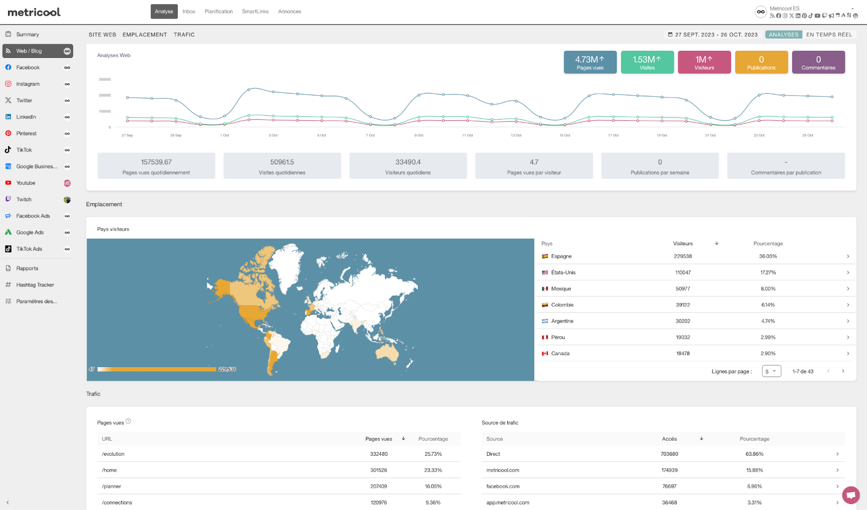Collapse the sidebar with bottom-left arrow

click(x=8, y=502)
